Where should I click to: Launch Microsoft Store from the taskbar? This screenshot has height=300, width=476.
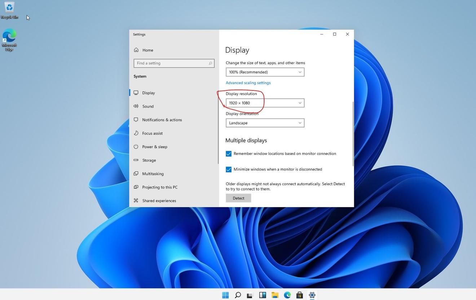click(299, 295)
